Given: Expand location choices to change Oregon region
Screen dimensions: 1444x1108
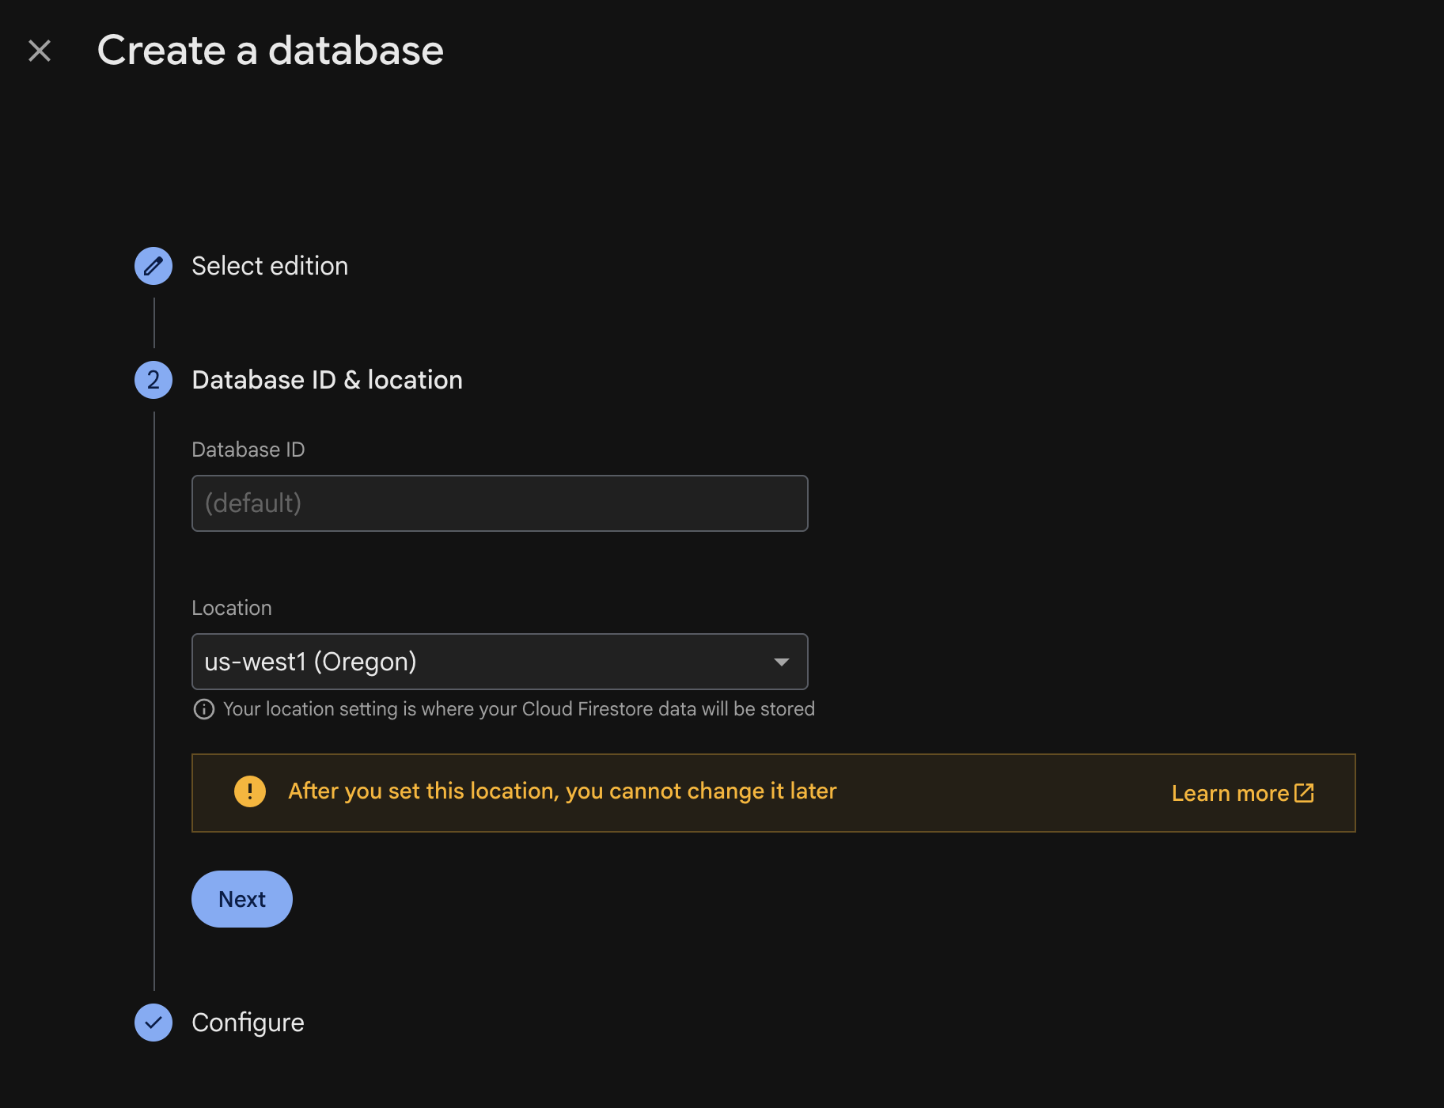Looking at the screenshot, I should 499,662.
